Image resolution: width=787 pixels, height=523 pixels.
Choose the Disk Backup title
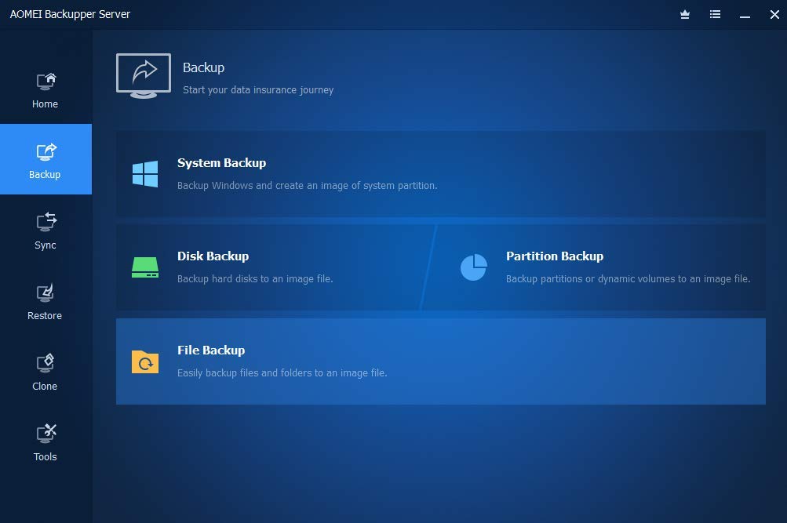pos(213,256)
